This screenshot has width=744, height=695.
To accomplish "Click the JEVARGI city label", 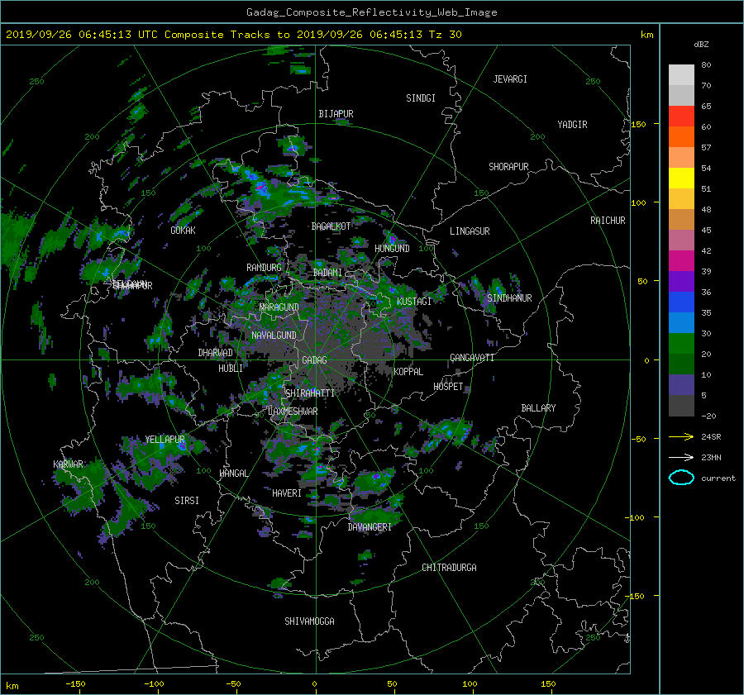I will point(510,79).
